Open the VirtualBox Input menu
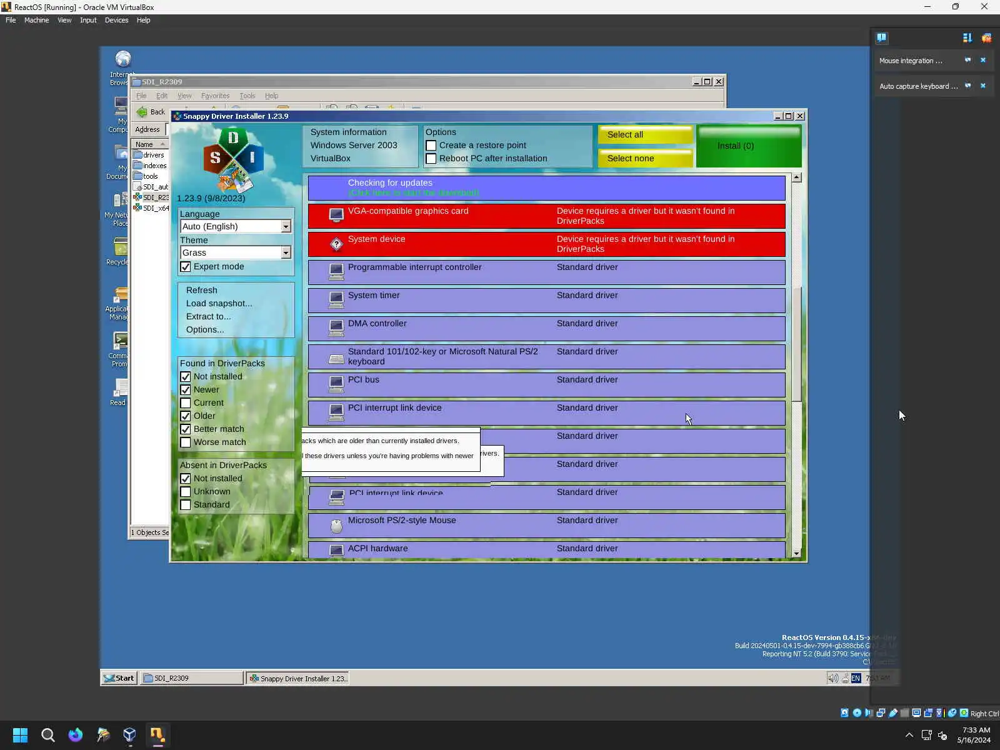Screen dimensions: 1000x750 88,20
